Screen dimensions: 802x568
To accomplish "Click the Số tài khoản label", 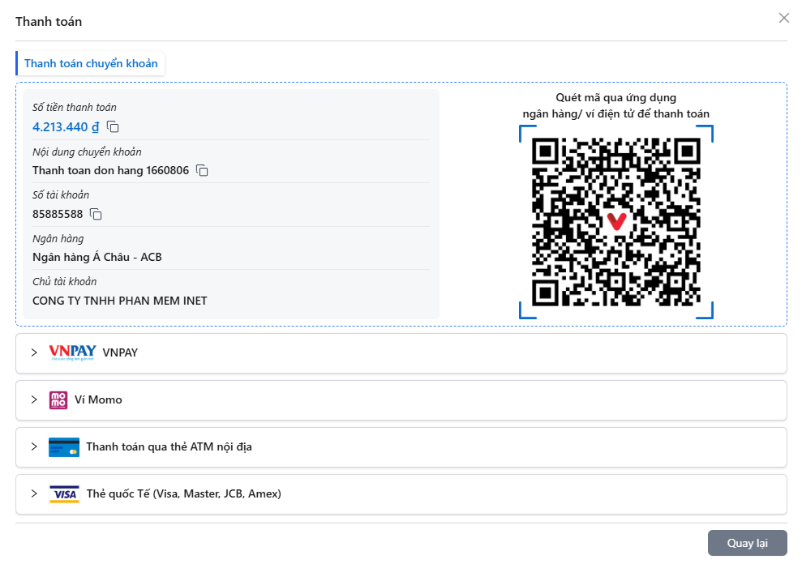I will pos(61,194).
